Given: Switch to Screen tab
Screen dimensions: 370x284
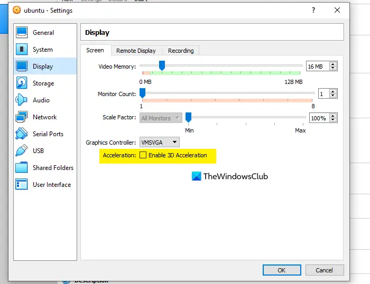Looking at the screenshot, I should pyautogui.click(x=95, y=50).
